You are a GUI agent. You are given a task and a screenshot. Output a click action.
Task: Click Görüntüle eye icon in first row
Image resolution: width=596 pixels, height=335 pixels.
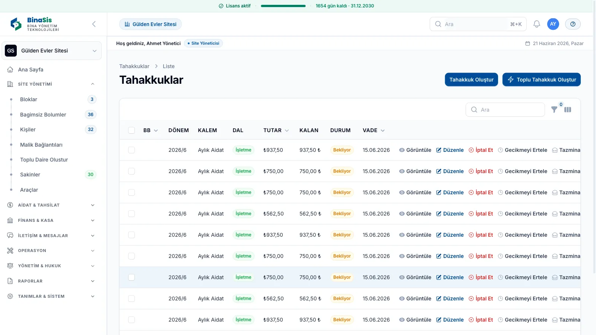coord(402,150)
